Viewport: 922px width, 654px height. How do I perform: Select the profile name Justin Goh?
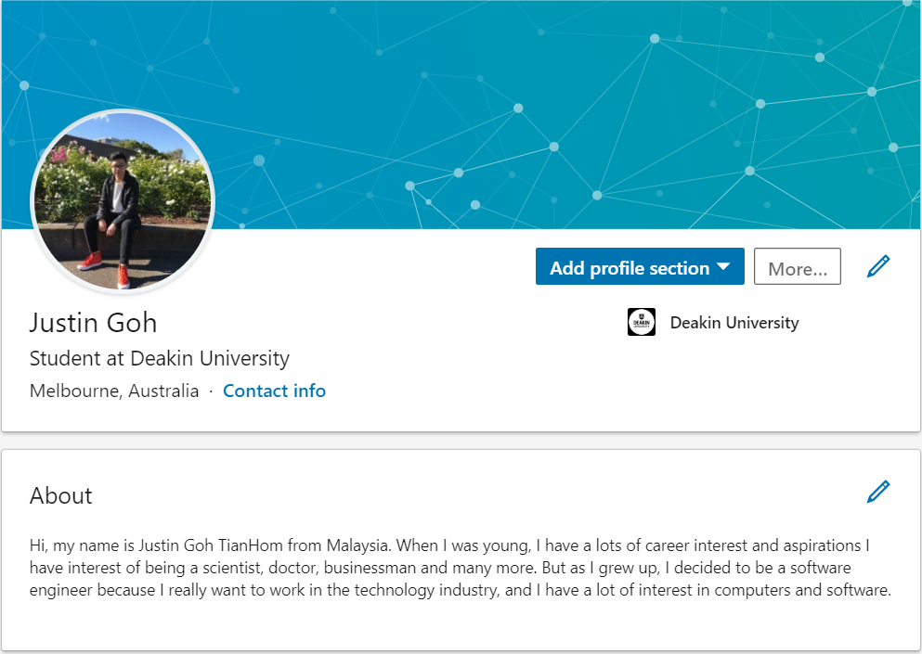93,323
